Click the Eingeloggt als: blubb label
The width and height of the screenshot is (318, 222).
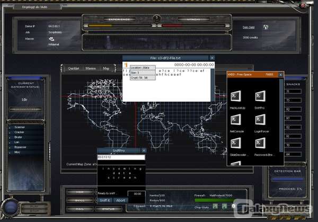[x=34, y=7]
